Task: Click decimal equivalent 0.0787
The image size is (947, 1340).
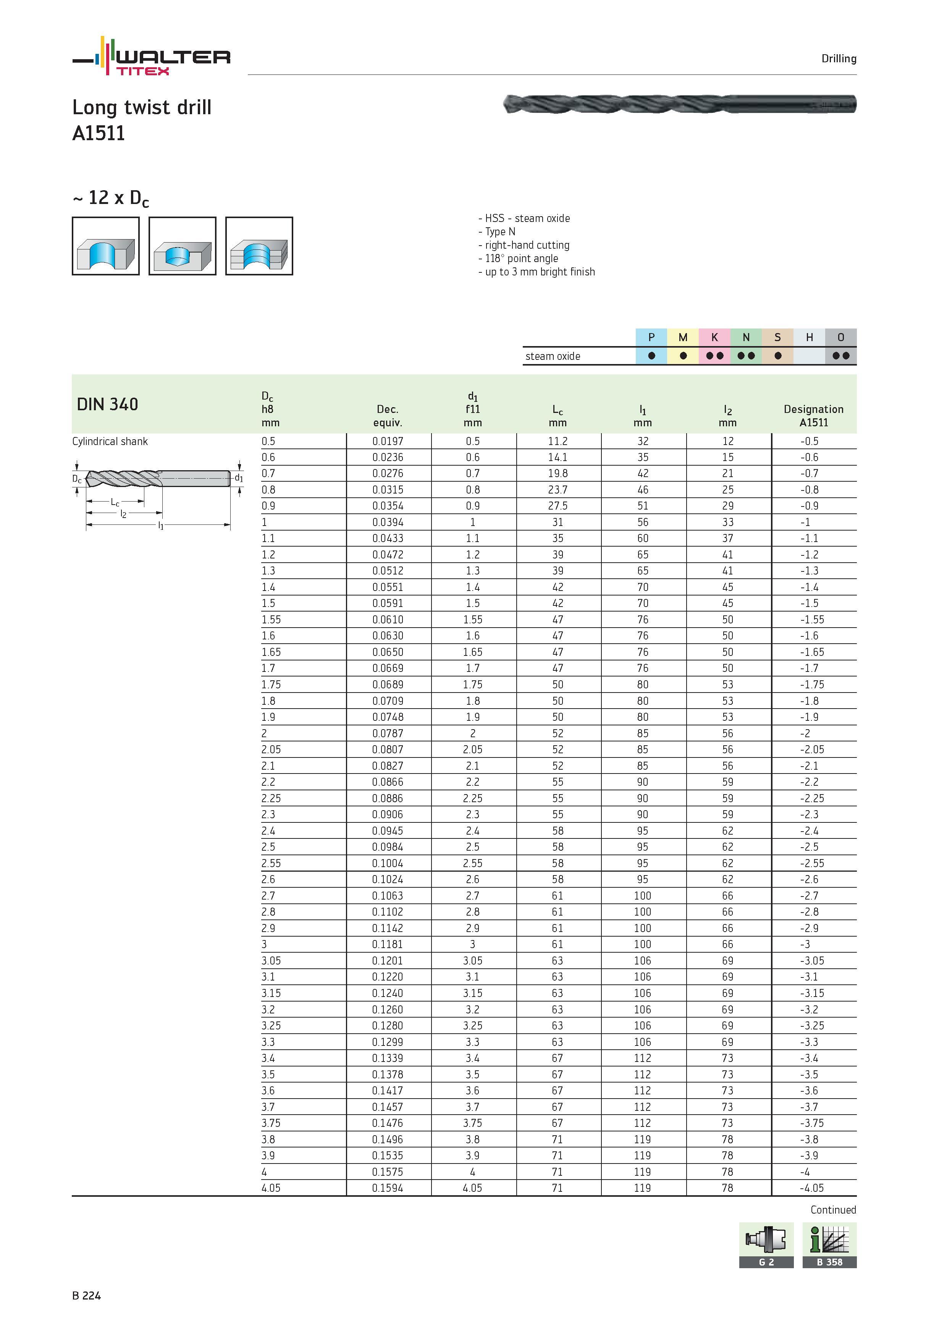Action: (x=388, y=733)
